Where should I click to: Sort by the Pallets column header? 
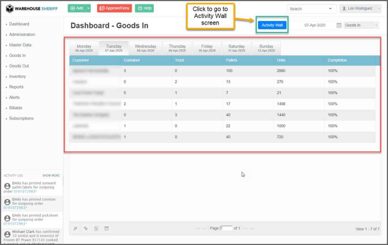click(x=232, y=60)
